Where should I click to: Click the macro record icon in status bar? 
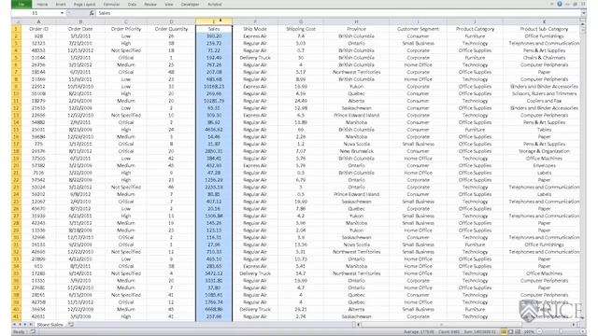(x=33, y=332)
